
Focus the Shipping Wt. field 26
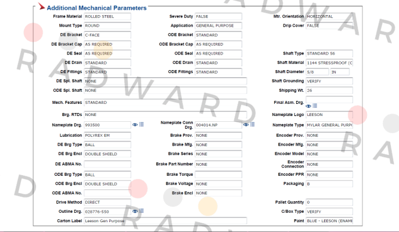[x=329, y=90]
